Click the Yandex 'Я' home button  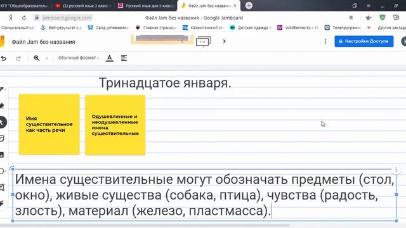(x=11, y=18)
